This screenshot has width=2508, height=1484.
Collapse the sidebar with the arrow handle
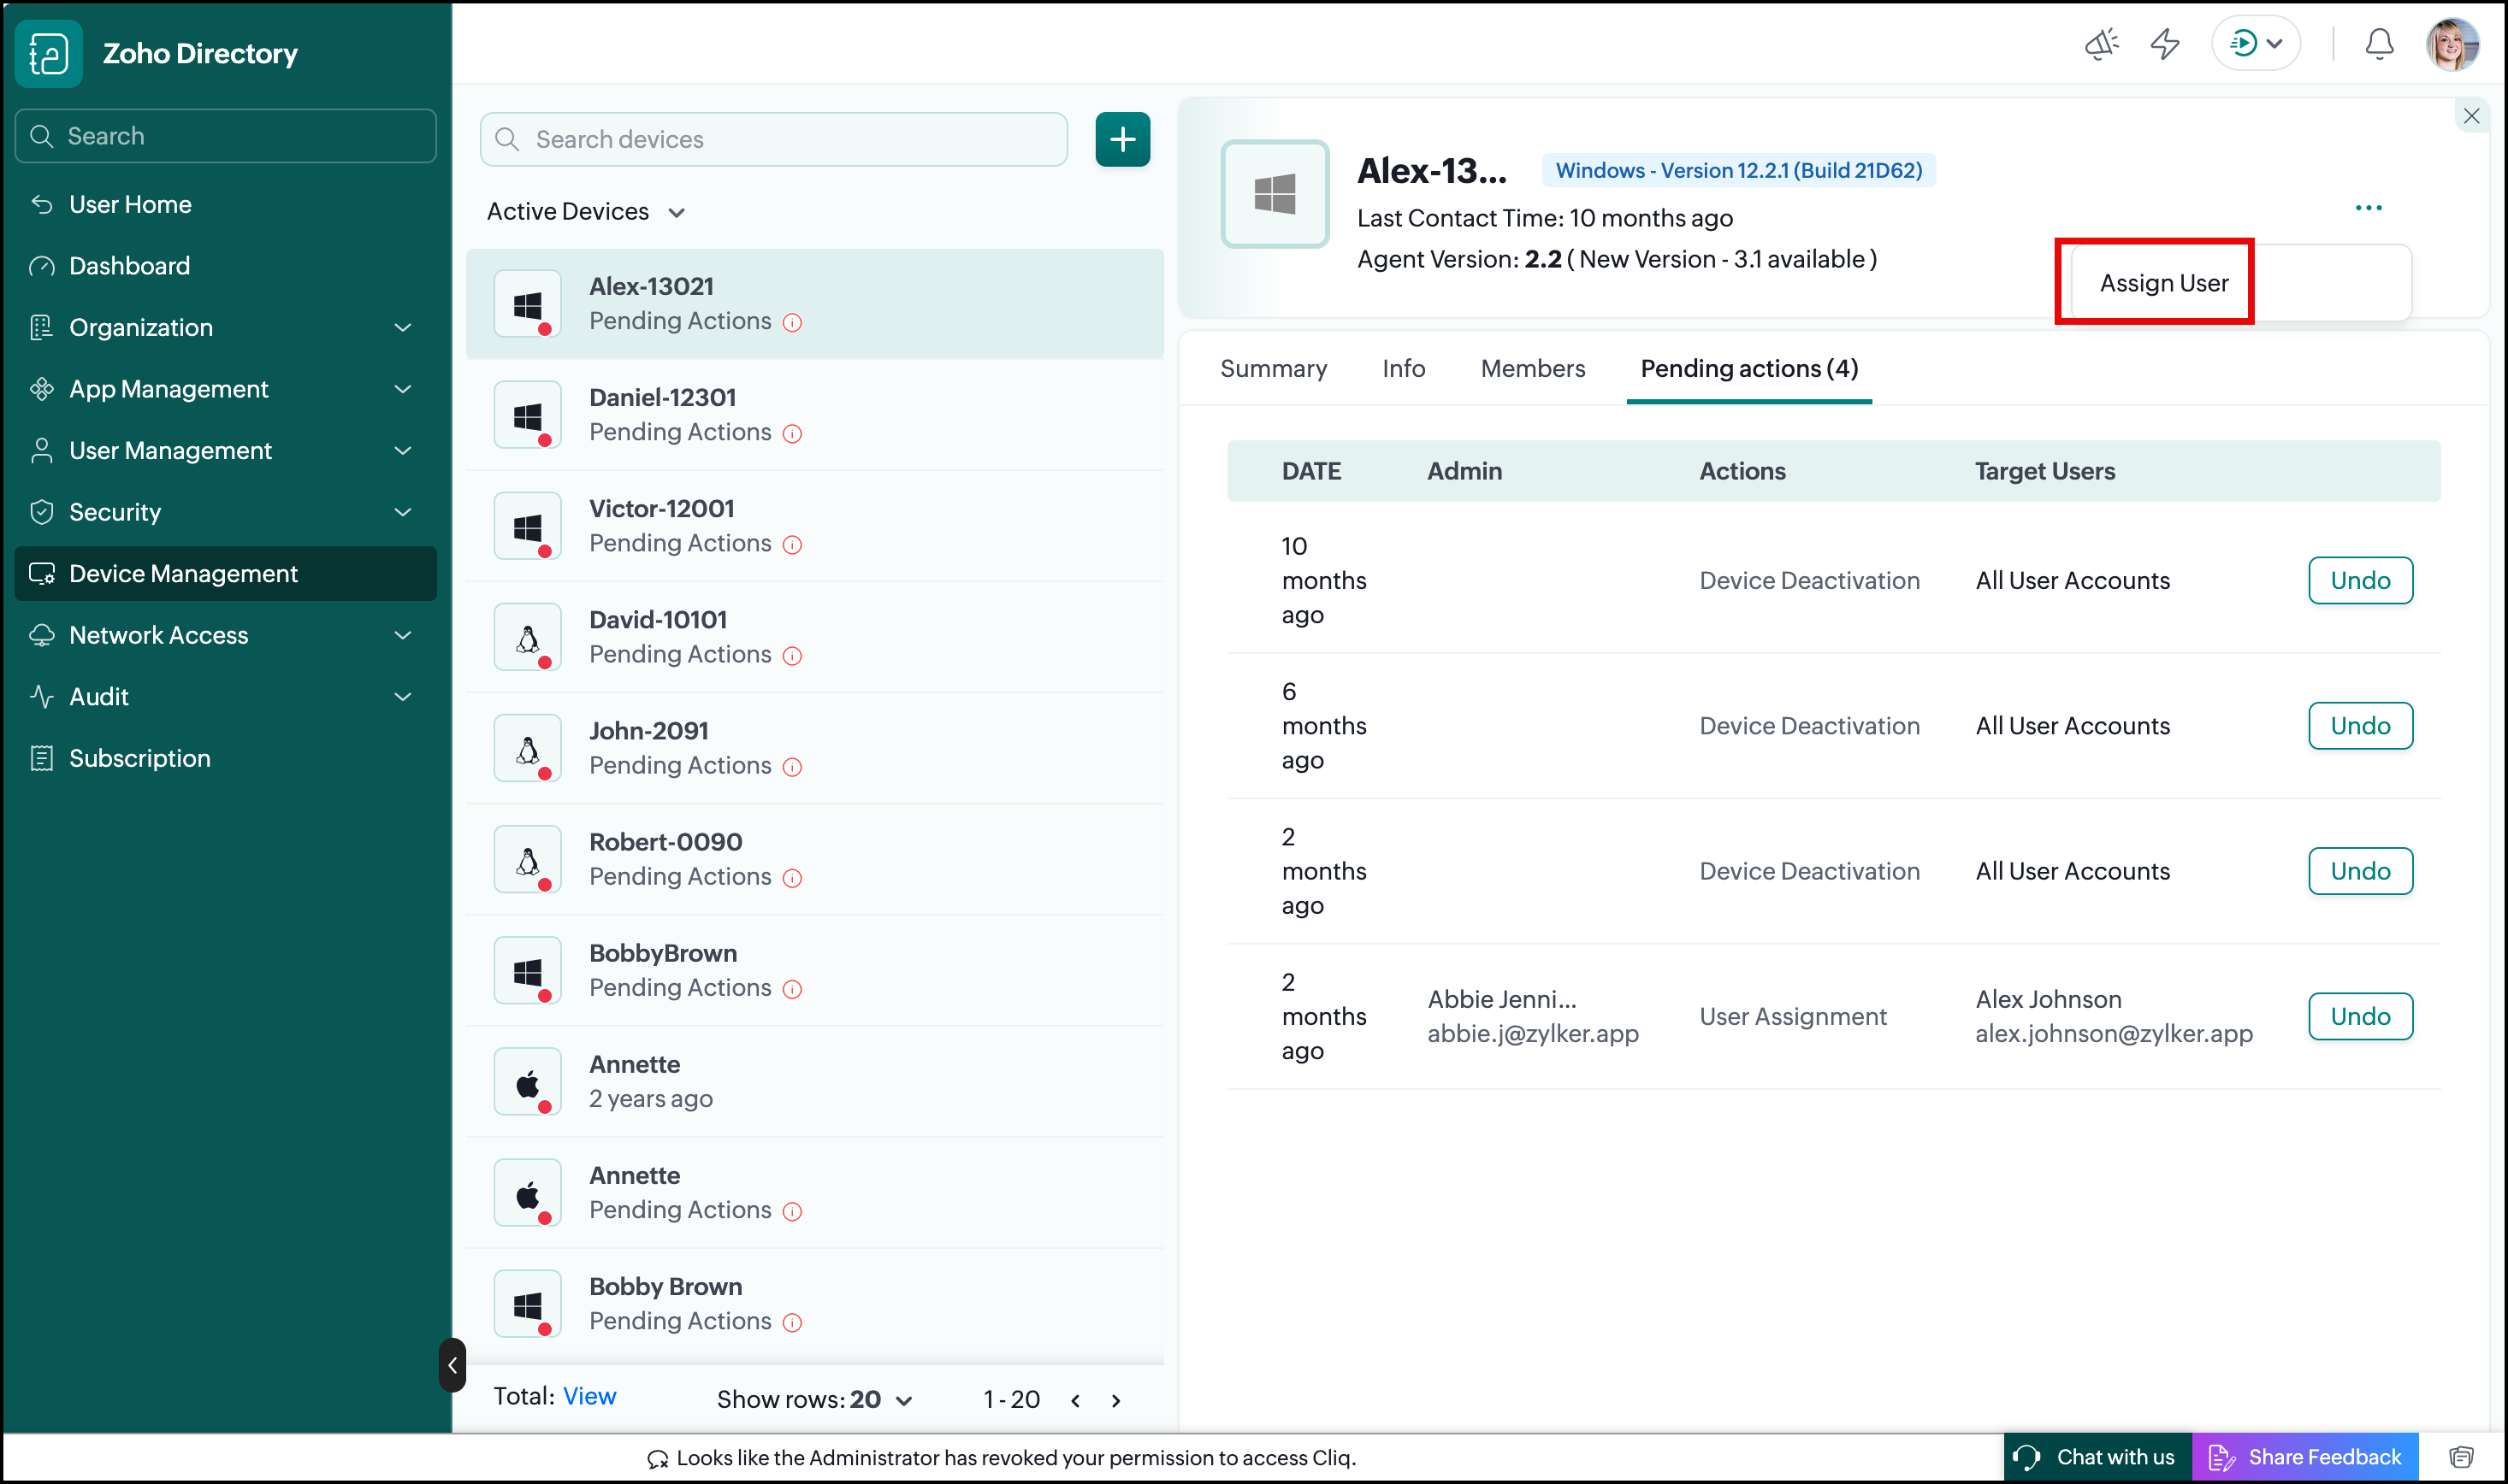453,1364
